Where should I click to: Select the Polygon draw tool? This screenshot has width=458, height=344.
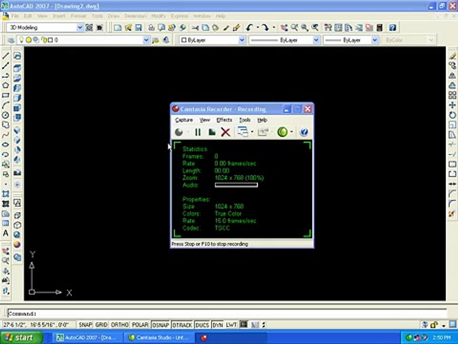coord(6,86)
